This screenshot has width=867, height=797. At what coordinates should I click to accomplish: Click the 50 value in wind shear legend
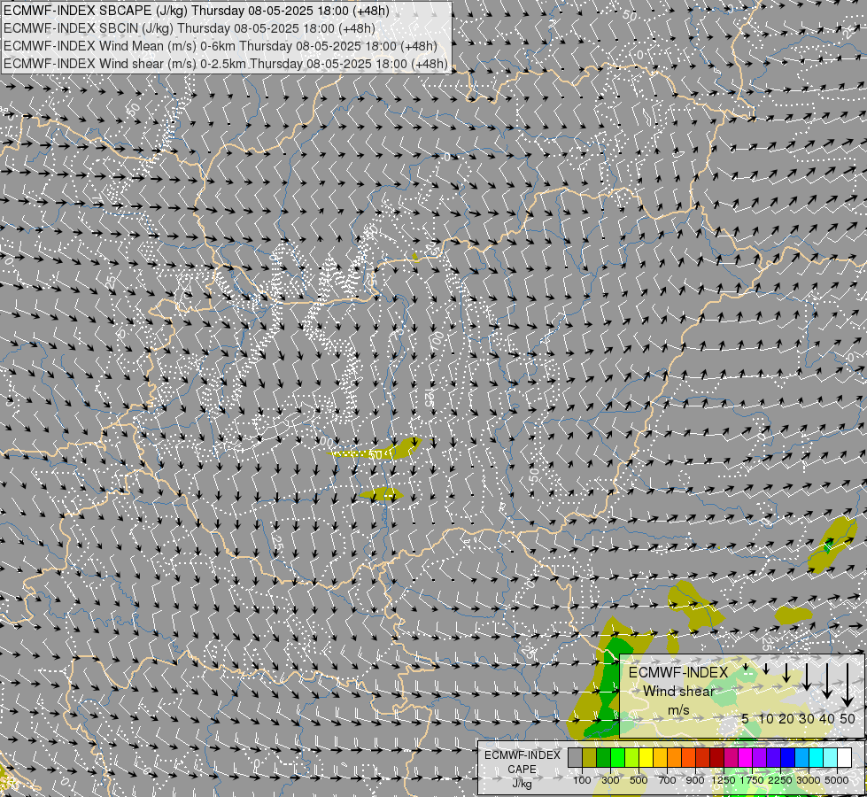tap(848, 718)
